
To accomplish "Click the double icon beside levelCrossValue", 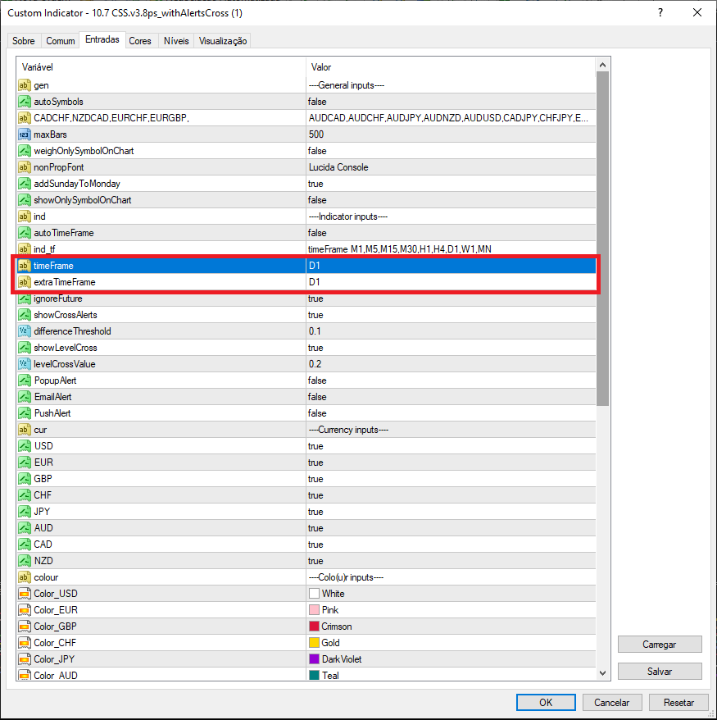I will (x=25, y=364).
